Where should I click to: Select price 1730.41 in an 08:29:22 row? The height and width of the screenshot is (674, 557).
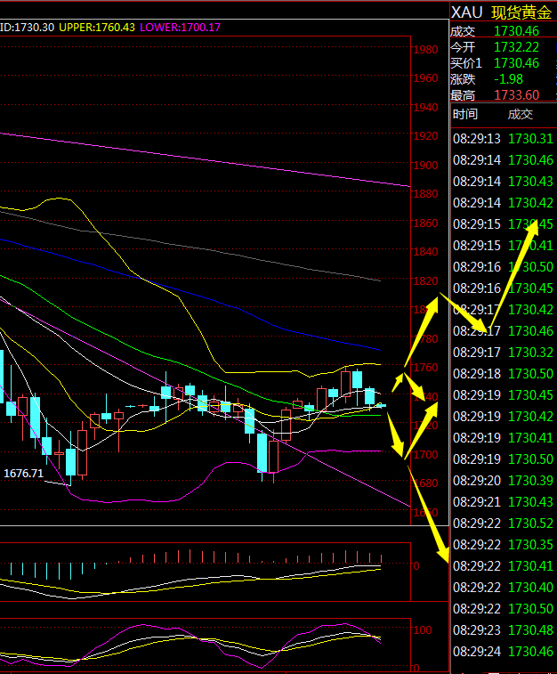click(x=531, y=566)
